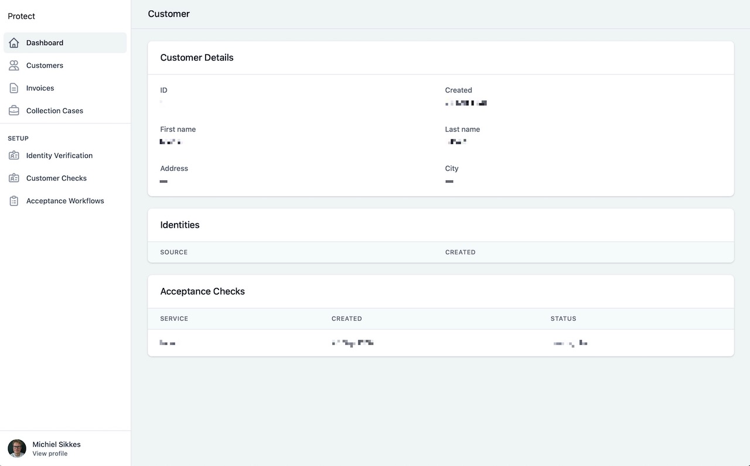750x466 pixels.
Task: Click the Collection Cases briefcase icon
Action: click(x=14, y=111)
